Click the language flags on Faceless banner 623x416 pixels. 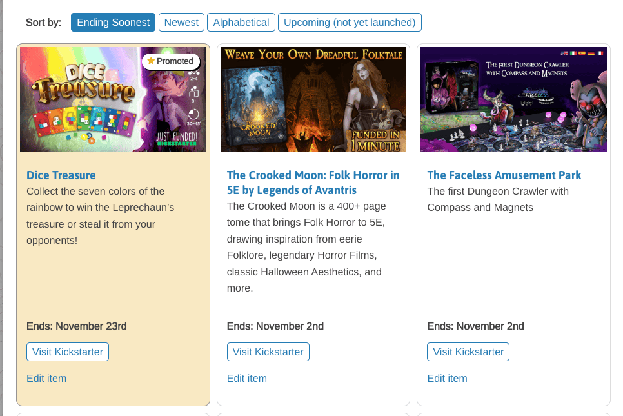[x=582, y=53]
